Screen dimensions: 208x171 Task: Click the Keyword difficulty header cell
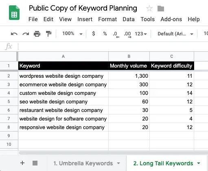[172, 66]
